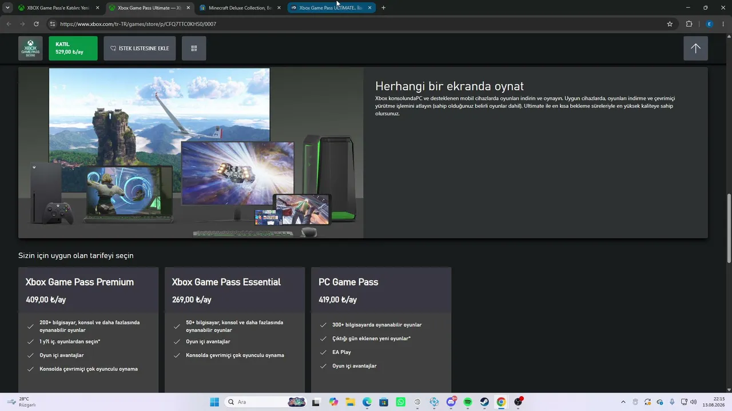This screenshot has width=732, height=411.
Task: View site information icon in address bar
Action: pyautogui.click(x=53, y=24)
